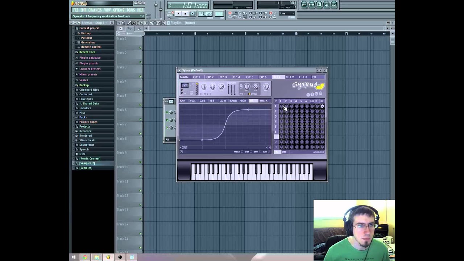
Task: Toggle the first channel mute LED behind Sytrus
Action: (x=167, y=112)
